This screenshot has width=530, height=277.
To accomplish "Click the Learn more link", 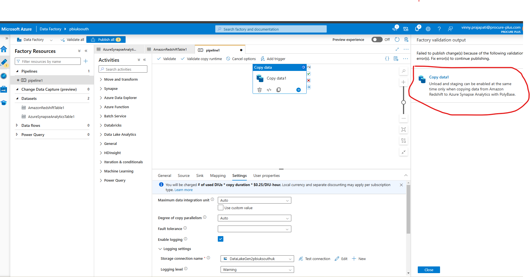I will pos(184,190).
